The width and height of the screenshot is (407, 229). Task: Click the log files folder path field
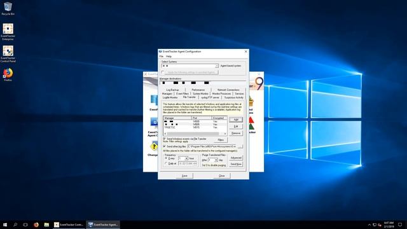pyautogui.click(x=212, y=147)
